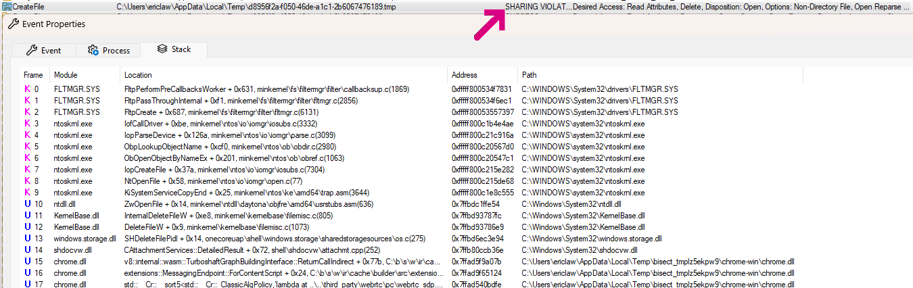This screenshot has height=288, width=913.
Task: Switch to the Event tab
Action: pos(43,51)
